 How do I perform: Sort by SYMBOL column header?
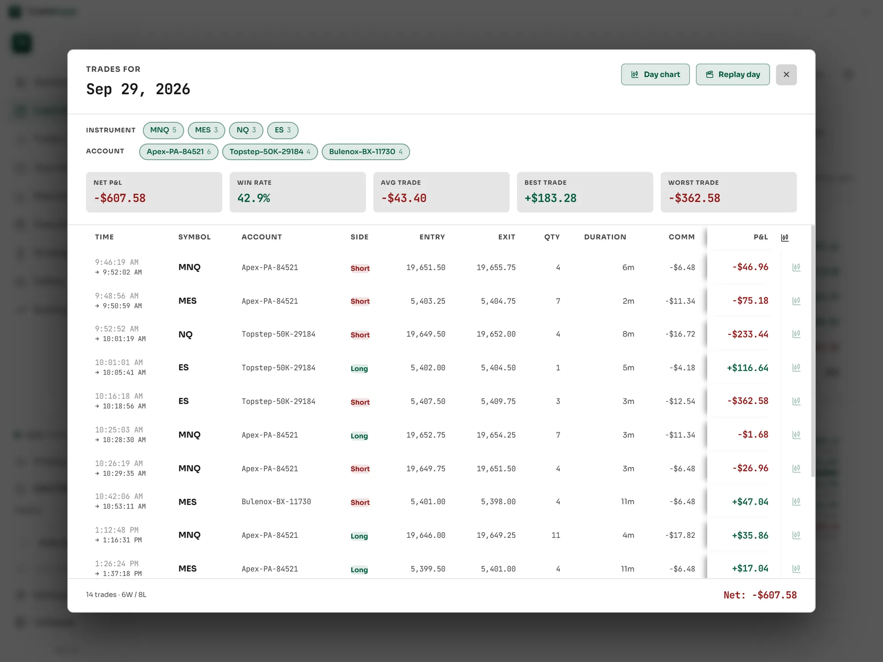(195, 237)
